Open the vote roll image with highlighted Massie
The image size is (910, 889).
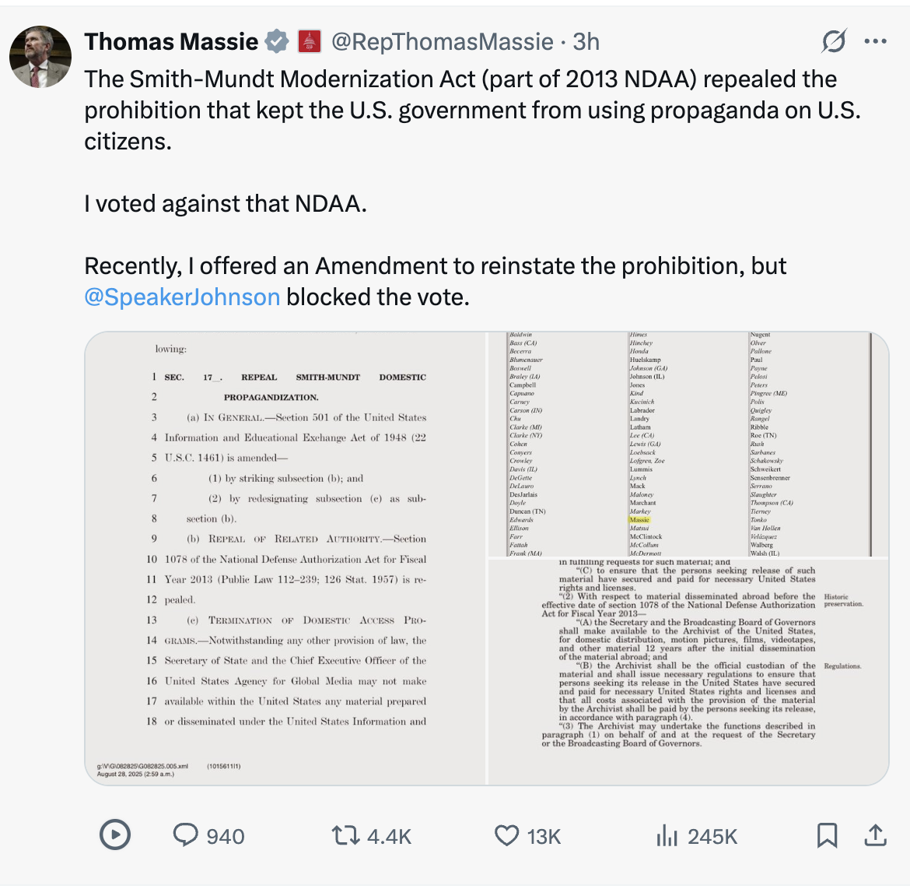688,444
